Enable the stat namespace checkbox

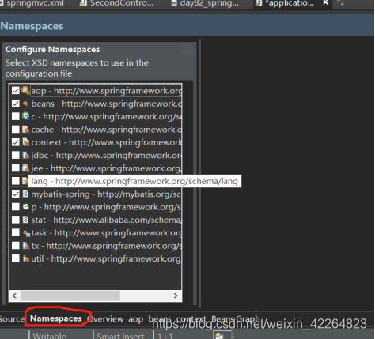(16, 220)
